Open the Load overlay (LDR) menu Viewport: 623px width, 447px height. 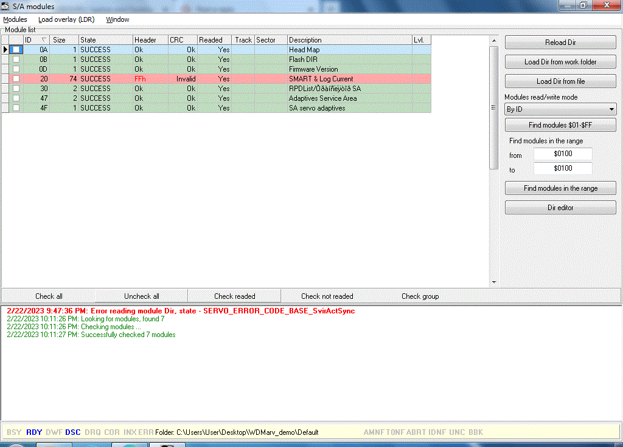[x=66, y=19]
